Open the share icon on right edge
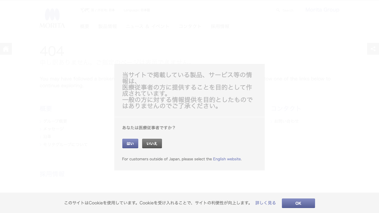 coord(373,49)
